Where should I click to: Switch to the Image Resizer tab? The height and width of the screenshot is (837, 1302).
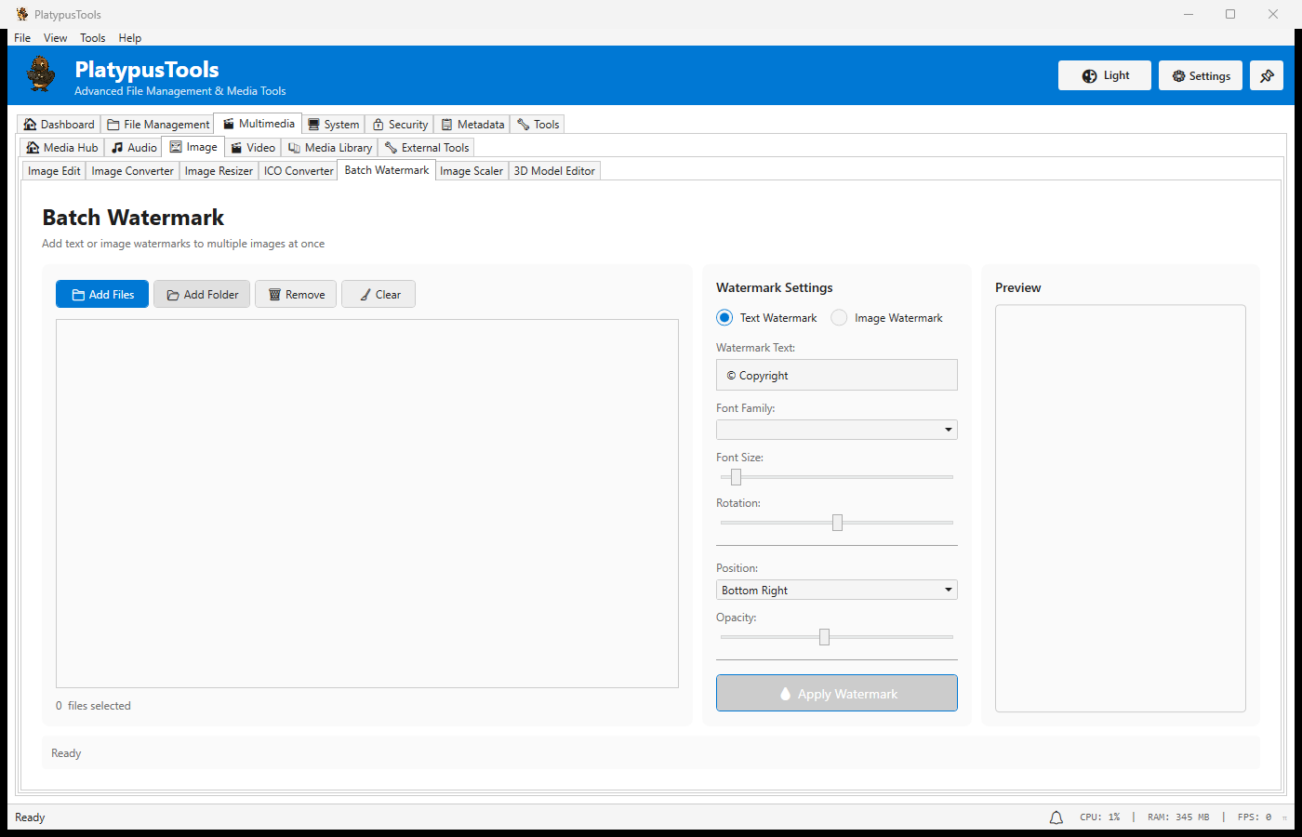[x=219, y=171]
